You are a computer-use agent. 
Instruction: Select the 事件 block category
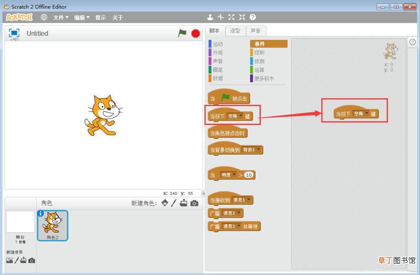pos(269,44)
